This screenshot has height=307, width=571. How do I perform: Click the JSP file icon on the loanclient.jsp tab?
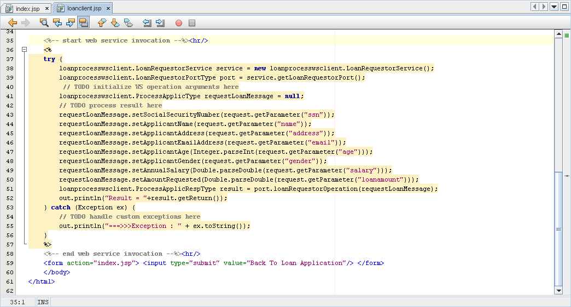[61, 8]
